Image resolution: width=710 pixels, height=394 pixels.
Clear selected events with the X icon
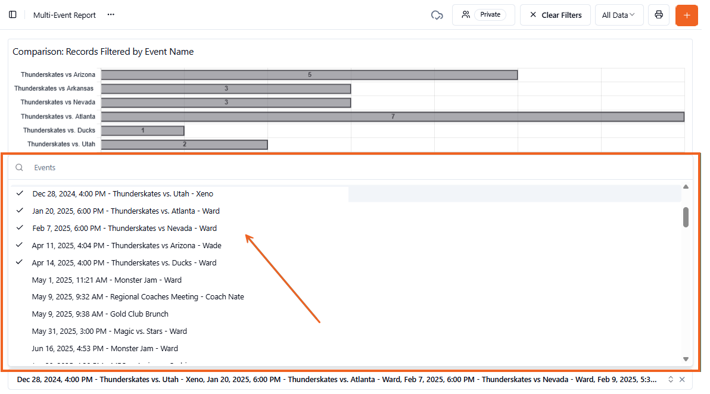click(x=682, y=379)
